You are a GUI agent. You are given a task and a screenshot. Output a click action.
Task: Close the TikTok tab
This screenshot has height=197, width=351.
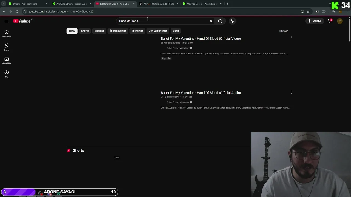click(x=177, y=4)
